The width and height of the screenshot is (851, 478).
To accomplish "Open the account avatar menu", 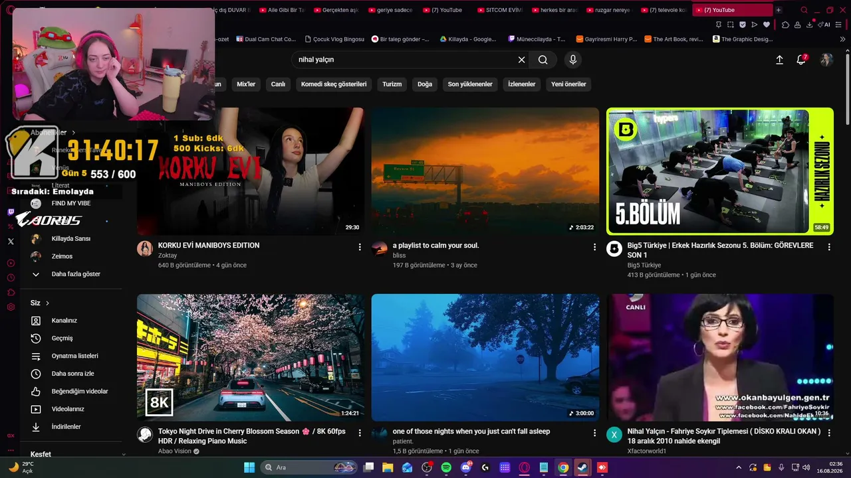I will click(x=826, y=60).
